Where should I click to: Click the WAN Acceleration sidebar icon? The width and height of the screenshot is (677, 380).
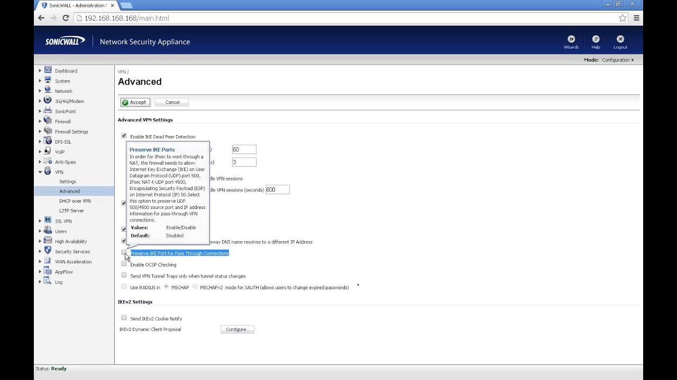(48, 261)
